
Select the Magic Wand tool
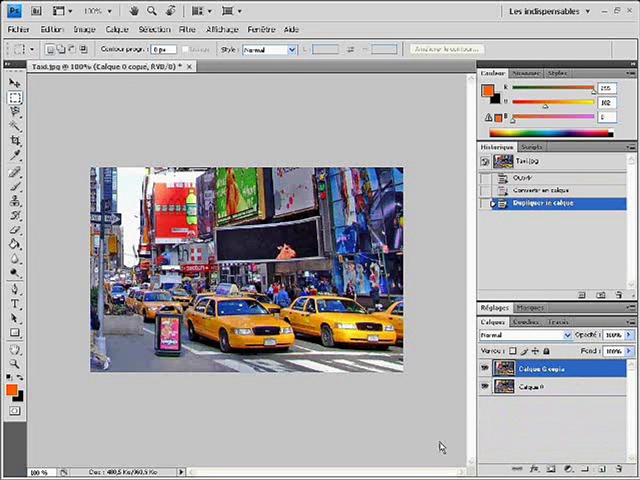[15, 126]
